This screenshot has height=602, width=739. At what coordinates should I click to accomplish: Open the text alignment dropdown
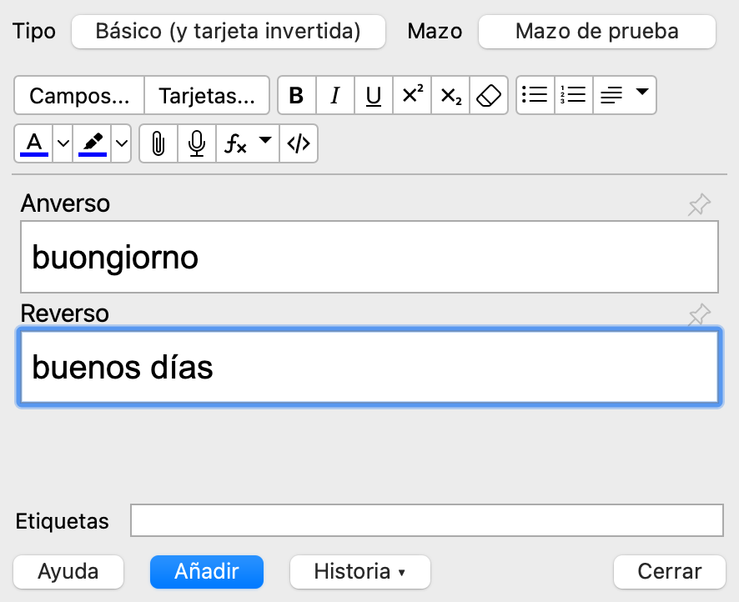tap(625, 95)
